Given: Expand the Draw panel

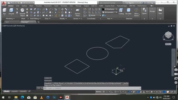Looking at the screenshot, I should pyautogui.click(x=48, y=19).
